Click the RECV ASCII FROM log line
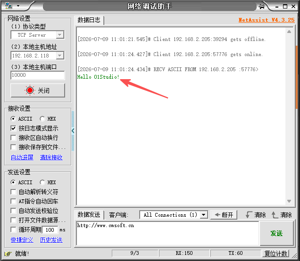 click(x=168, y=69)
